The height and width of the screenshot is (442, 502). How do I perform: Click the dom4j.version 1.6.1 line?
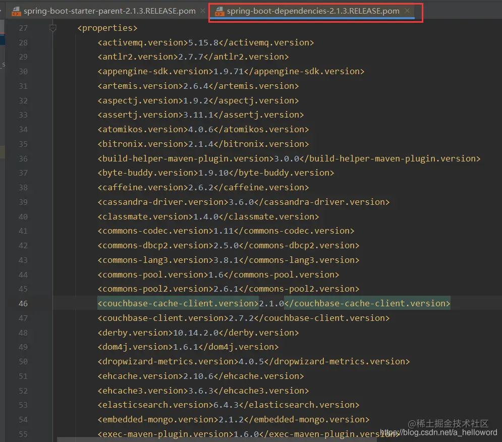coord(188,347)
